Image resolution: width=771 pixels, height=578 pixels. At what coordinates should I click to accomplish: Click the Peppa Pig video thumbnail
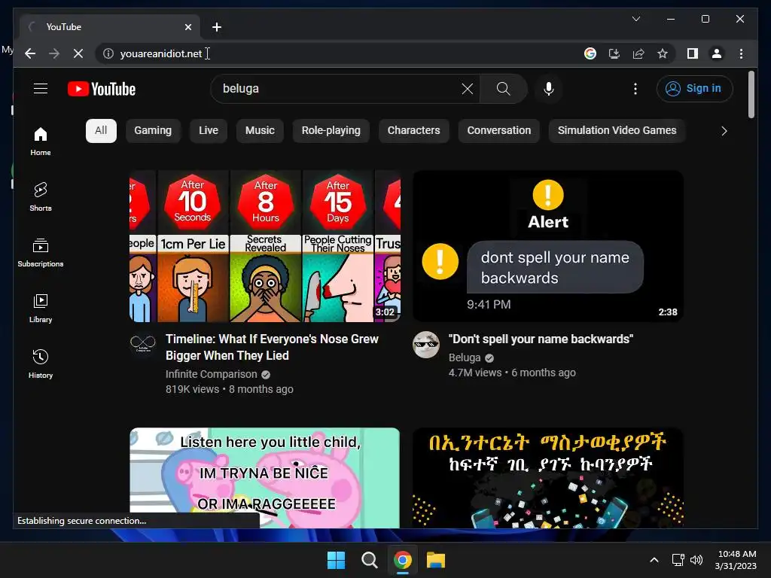[265, 478]
